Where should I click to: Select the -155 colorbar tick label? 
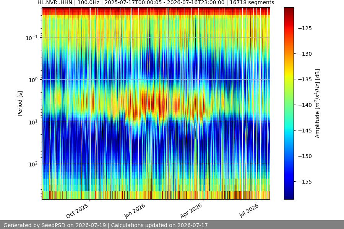pos(305,182)
